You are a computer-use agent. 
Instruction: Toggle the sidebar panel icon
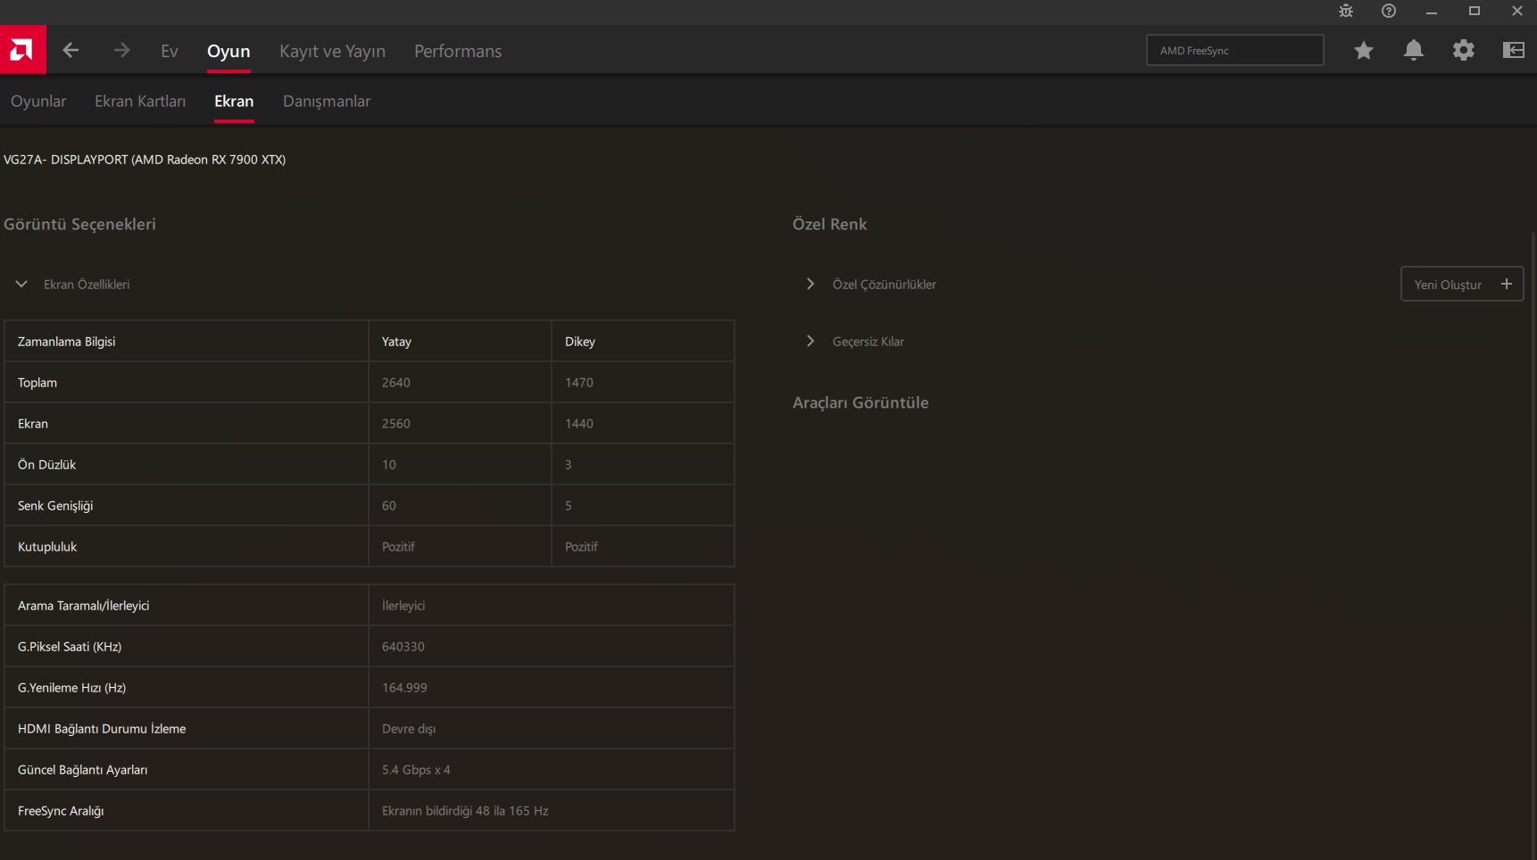(x=1514, y=51)
